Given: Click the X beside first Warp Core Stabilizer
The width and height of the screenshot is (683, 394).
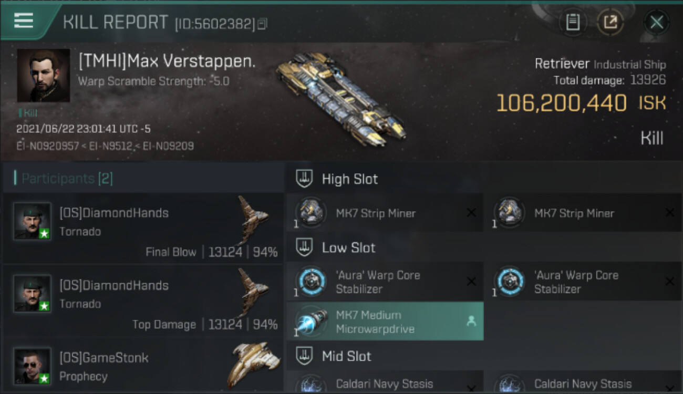Looking at the screenshot, I should [x=471, y=282].
